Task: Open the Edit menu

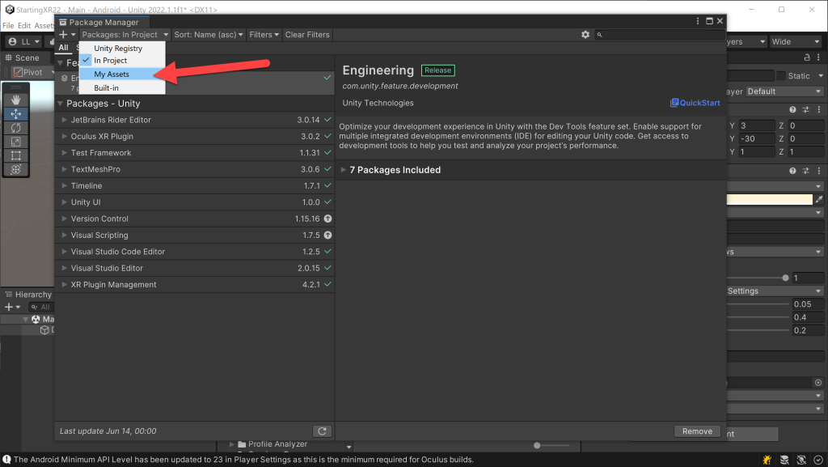Action: pos(24,25)
